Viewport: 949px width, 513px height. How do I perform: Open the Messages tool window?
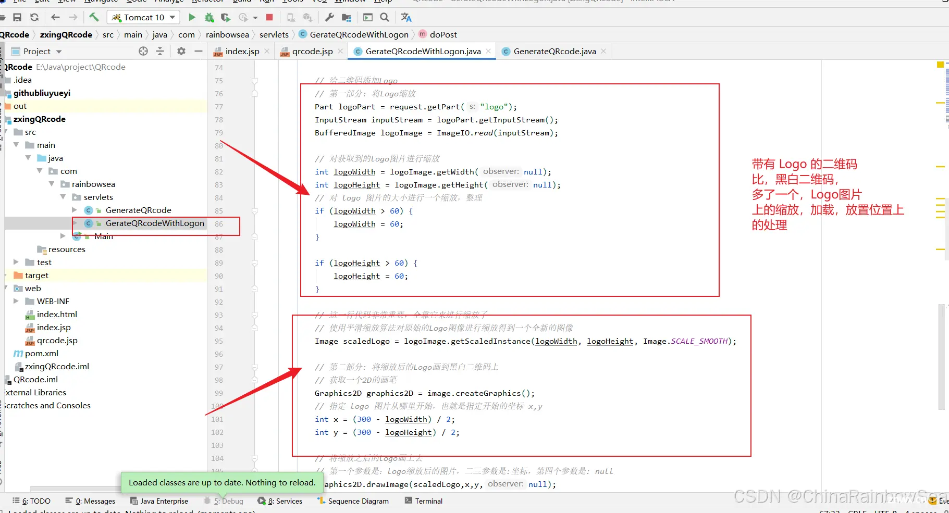pyautogui.click(x=90, y=501)
